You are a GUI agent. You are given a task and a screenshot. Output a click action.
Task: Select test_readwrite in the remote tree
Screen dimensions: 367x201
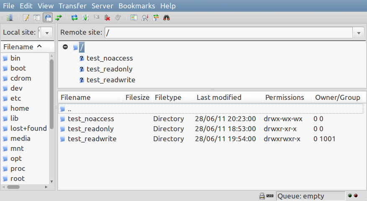[110, 80]
